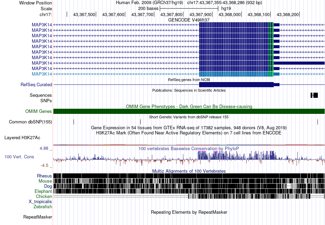The height and width of the screenshot is (225, 325).
Task: Click the Layered H3K27Ac track label
Action: (22, 137)
